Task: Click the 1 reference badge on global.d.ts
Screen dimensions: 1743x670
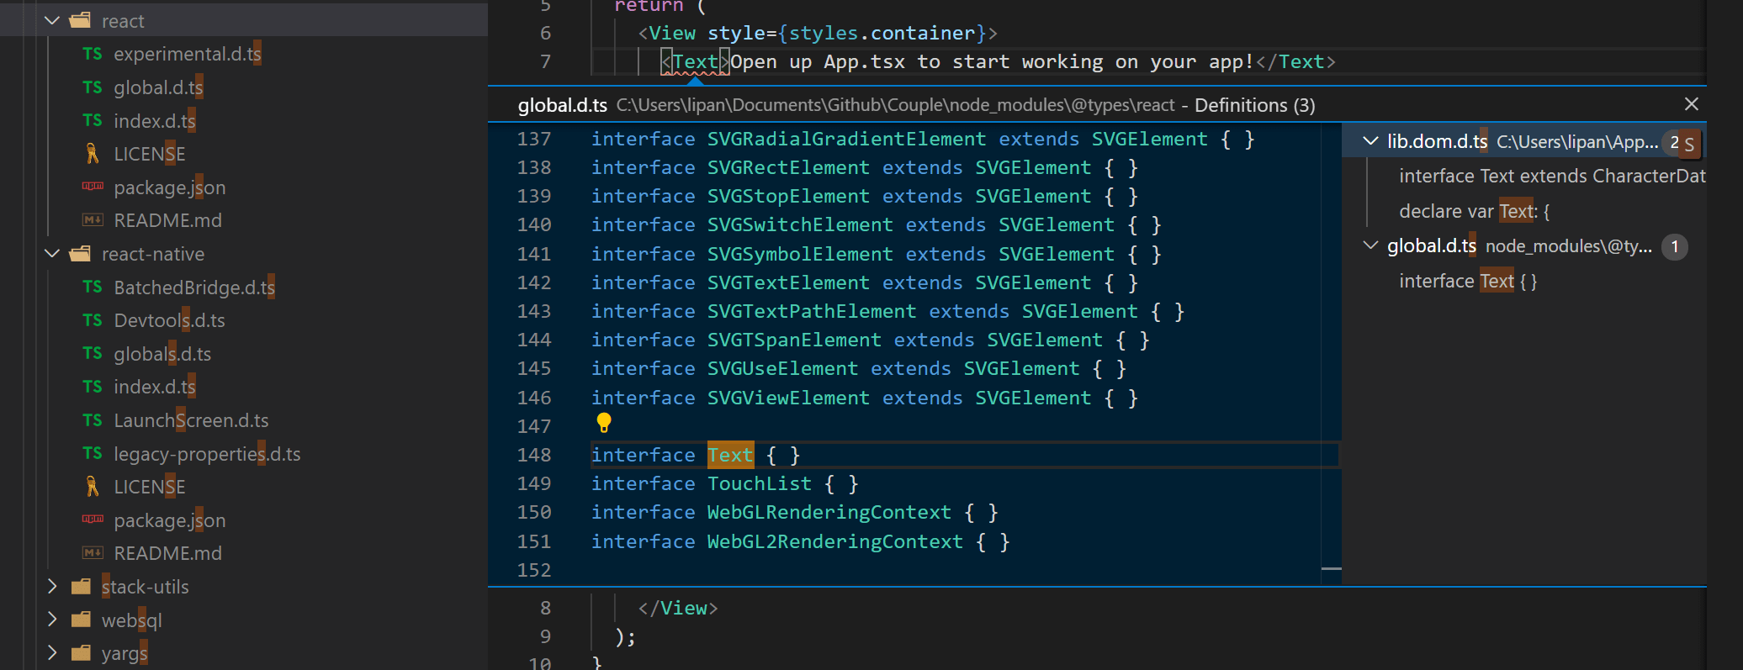Action: pos(1674,246)
